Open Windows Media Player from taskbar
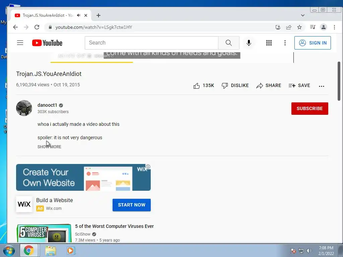This screenshot has height=257, width=343. [71, 250]
